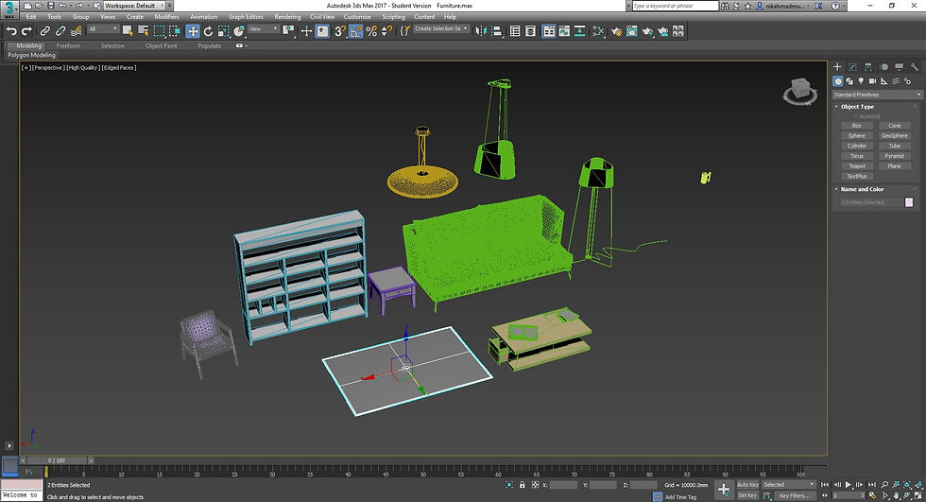Toggle the Scene Explorer icon
The width and height of the screenshot is (926, 502).
pos(515,30)
